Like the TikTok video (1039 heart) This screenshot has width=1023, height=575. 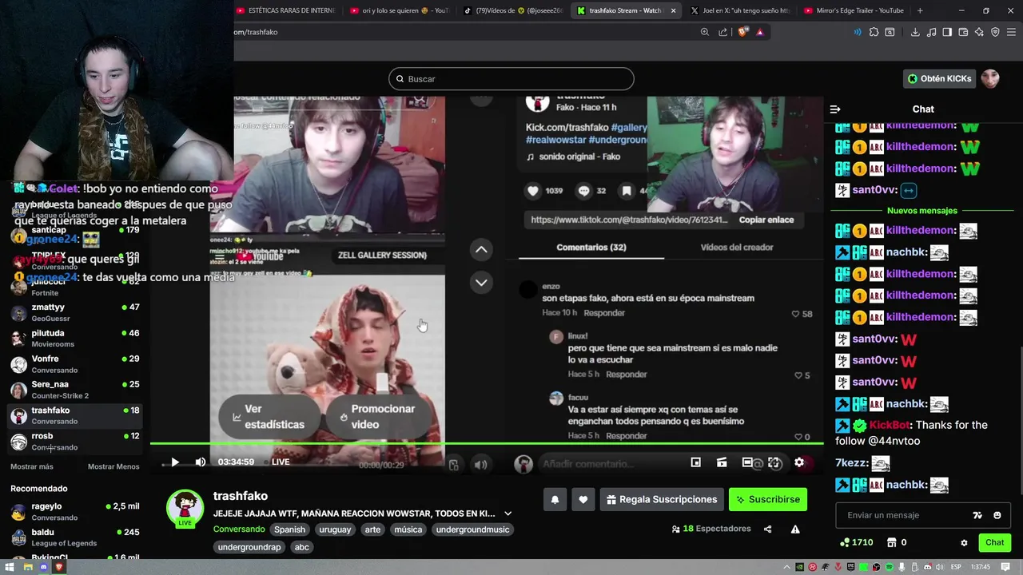point(533,191)
